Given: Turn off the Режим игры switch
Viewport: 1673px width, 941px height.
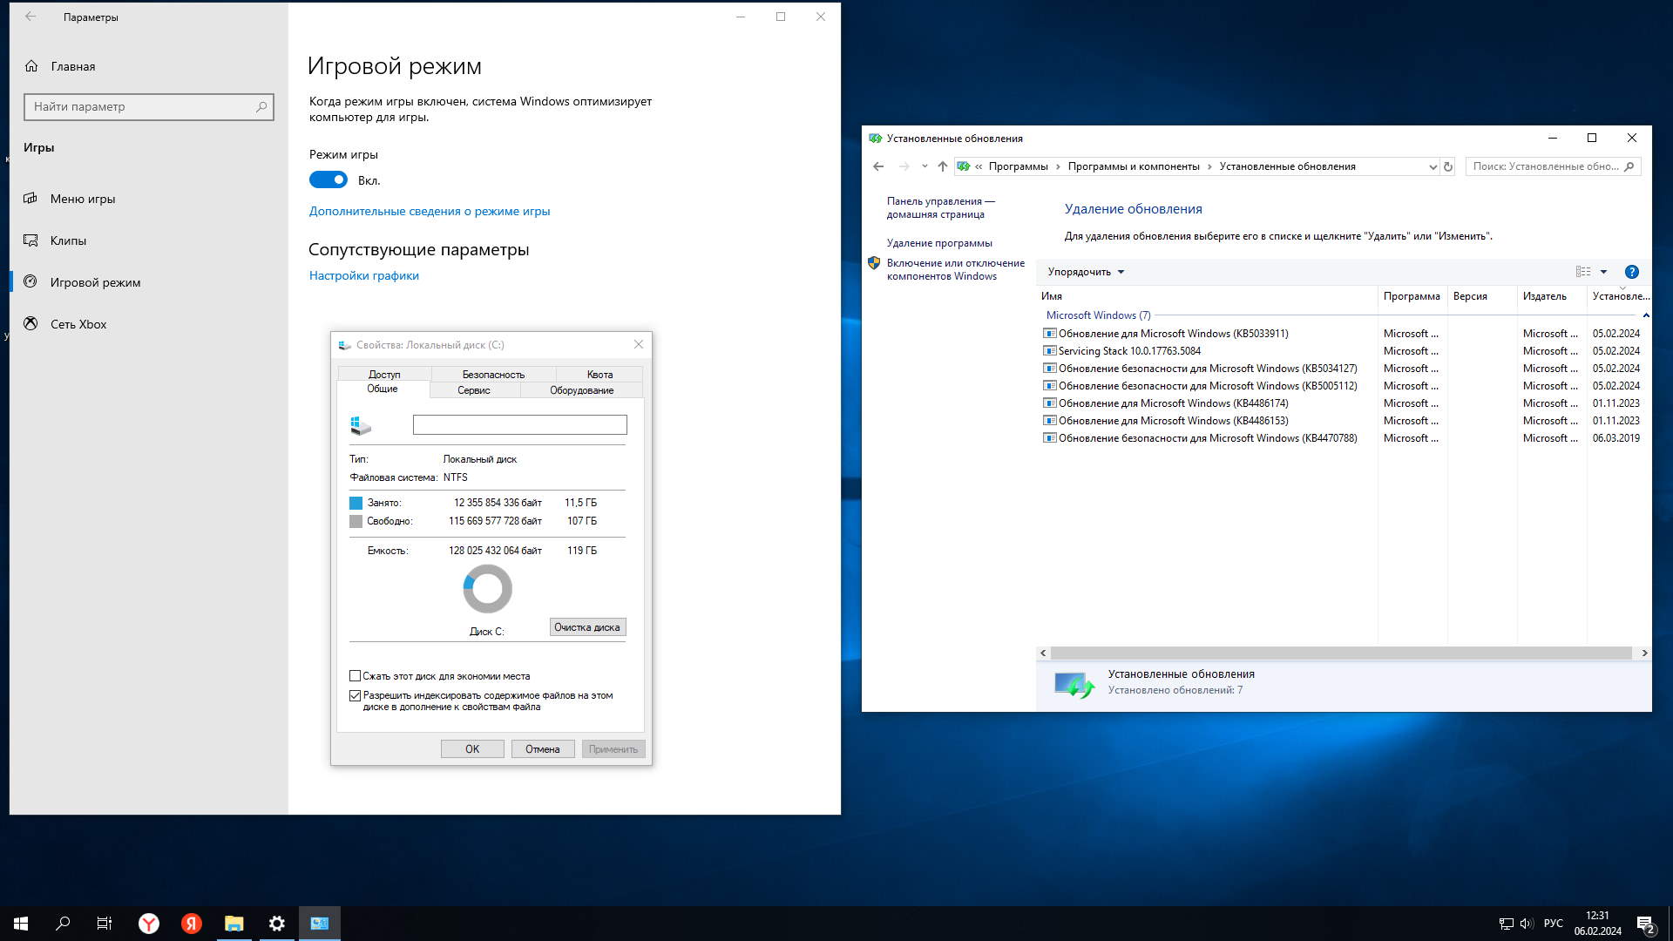Looking at the screenshot, I should coord(329,180).
